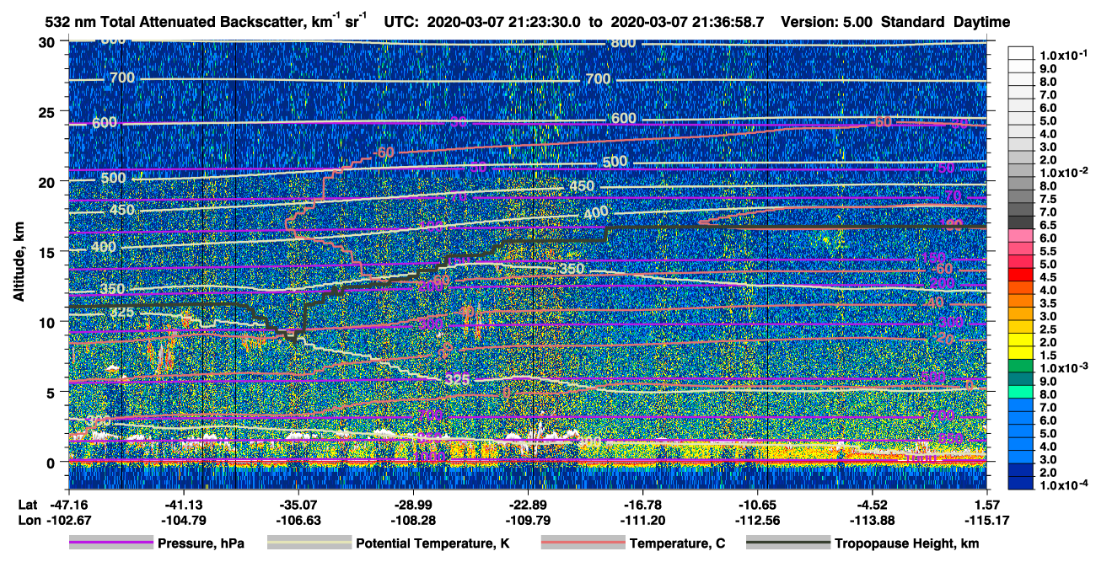Viewport: 1096px width, 562px height.
Task: Click colorbar label '1.0x10-1' at the top
Action: click(x=1062, y=55)
